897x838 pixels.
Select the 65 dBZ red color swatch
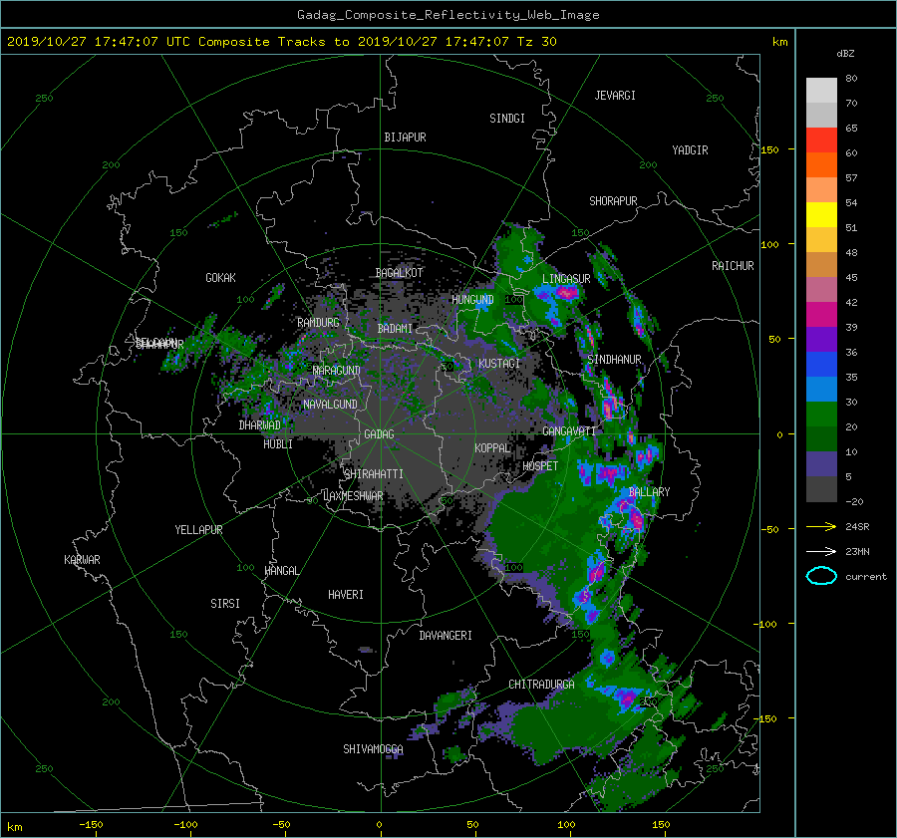coord(821,140)
